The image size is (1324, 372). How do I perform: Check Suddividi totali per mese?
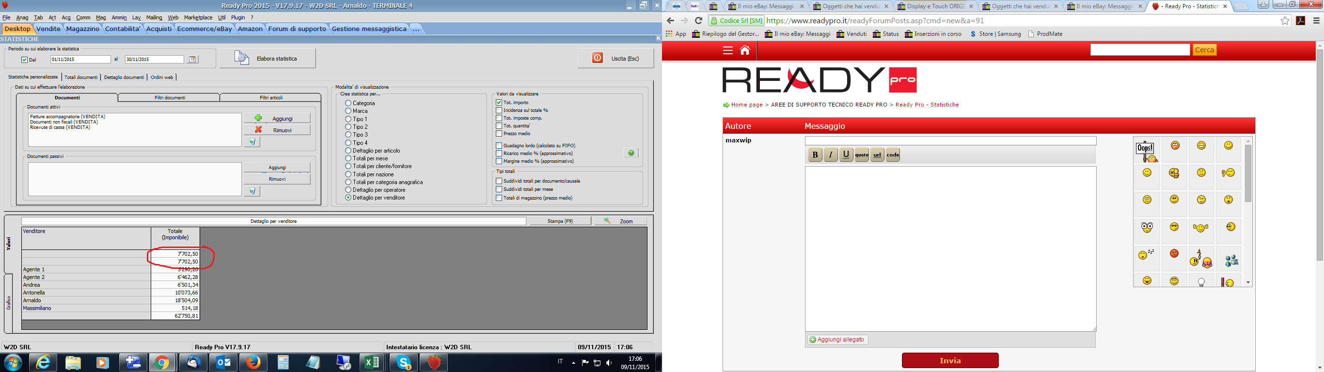pos(499,189)
